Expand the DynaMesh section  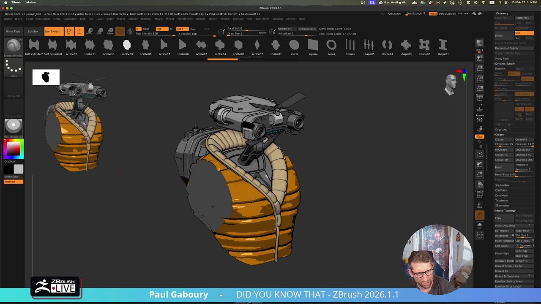pyautogui.click(x=502, y=195)
